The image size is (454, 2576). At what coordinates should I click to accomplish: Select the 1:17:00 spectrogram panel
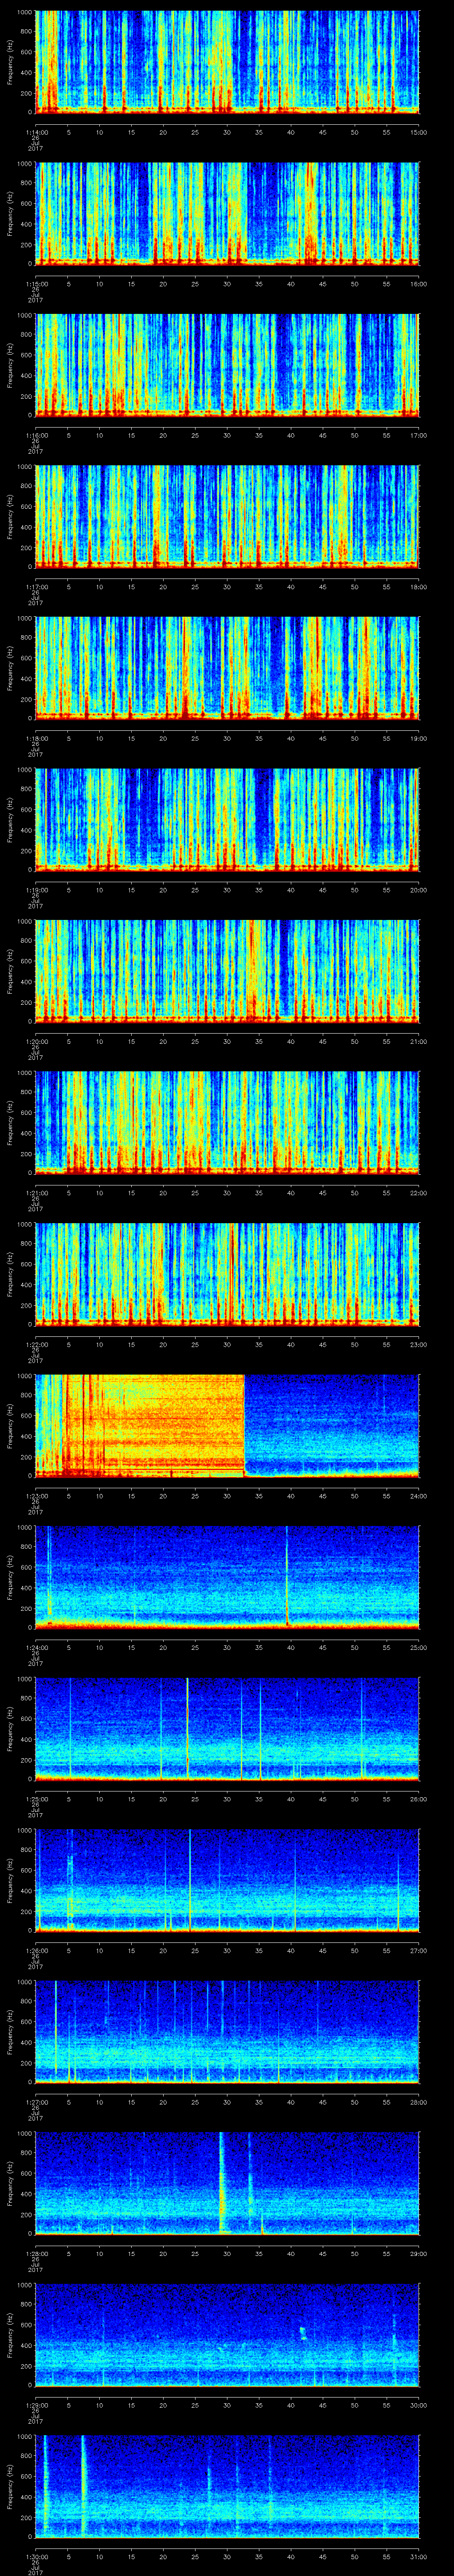click(x=227, y=515)
